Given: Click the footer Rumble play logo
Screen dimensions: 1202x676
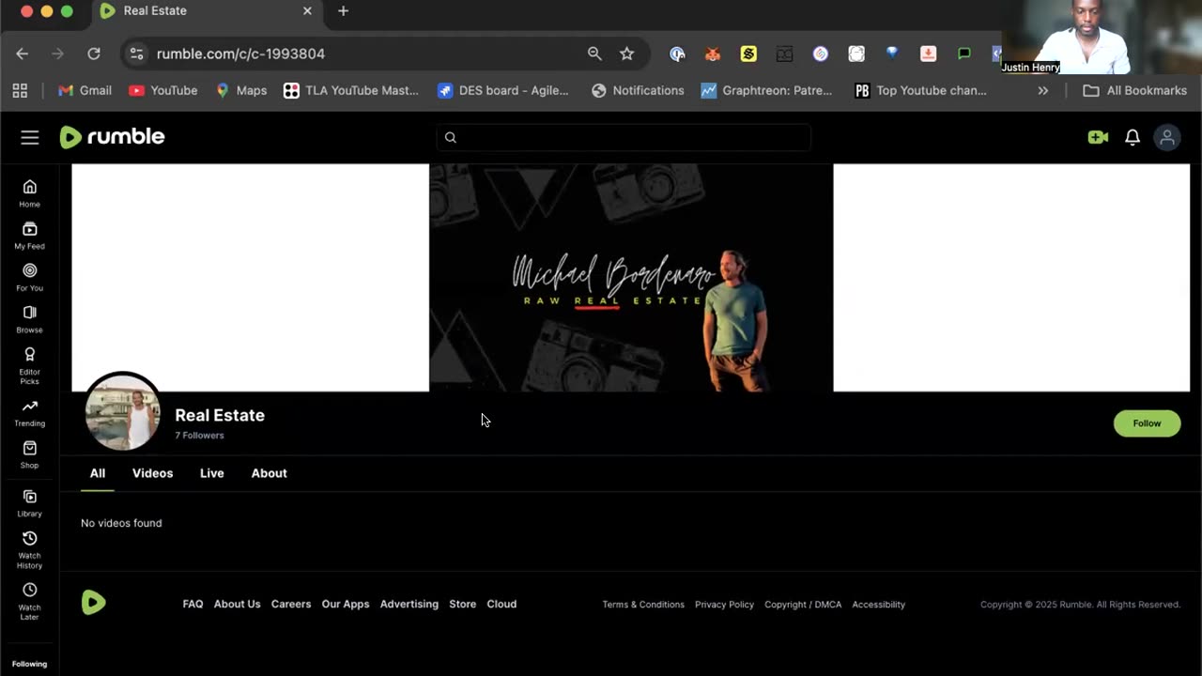Looking at the screenshot, I should tap(93, 602).
